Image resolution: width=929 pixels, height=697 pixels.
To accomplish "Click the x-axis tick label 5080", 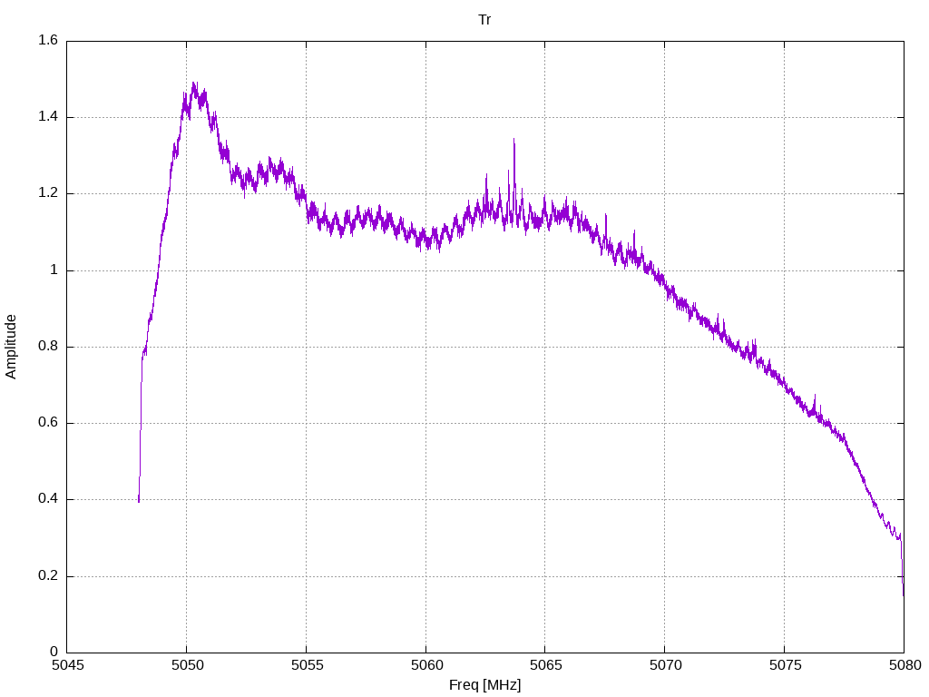I will pos(905,665).
